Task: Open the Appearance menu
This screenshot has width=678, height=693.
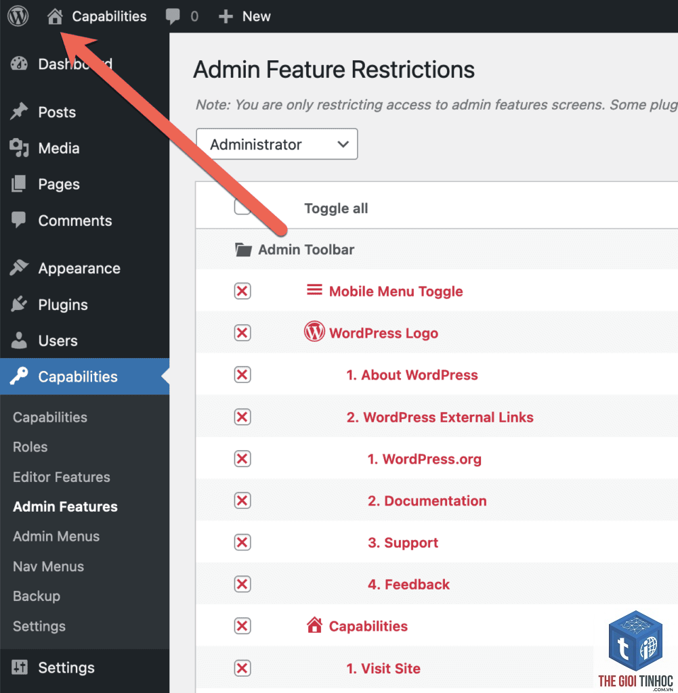Action: pos(79,268)
